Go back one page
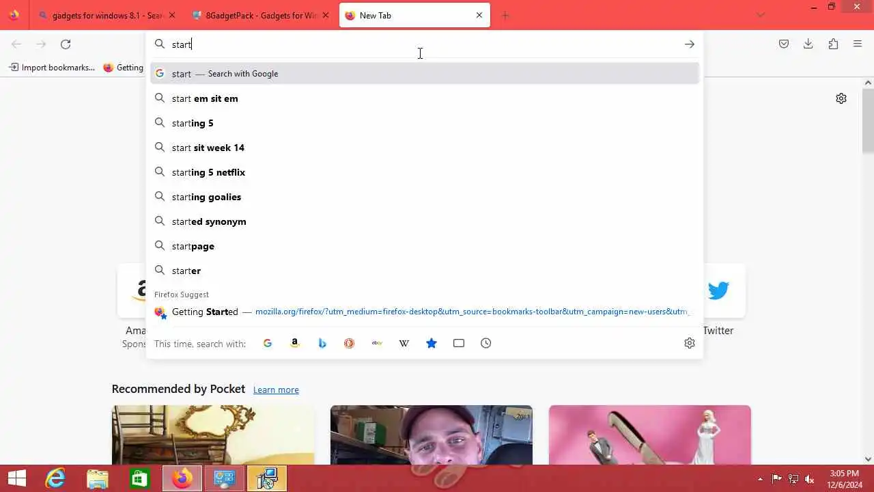This screenshot has width=874, height=492. click(16, 44)
